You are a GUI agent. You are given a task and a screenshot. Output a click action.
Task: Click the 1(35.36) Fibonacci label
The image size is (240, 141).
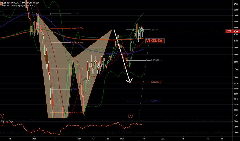75,13
